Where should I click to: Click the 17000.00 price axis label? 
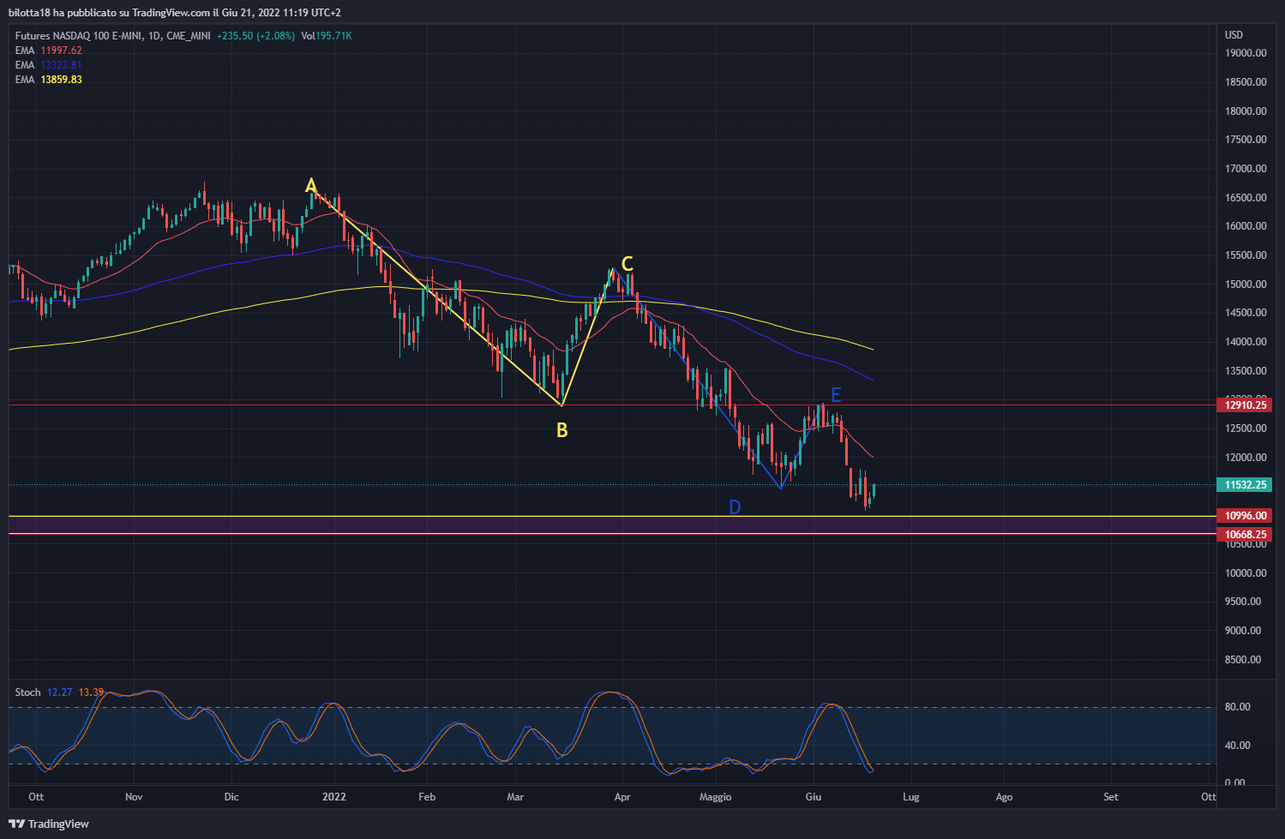tap(1246, 169)
